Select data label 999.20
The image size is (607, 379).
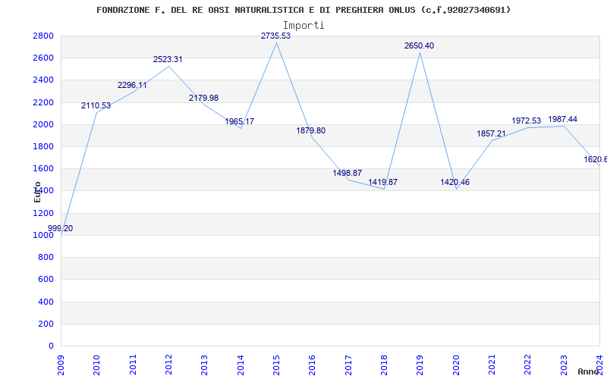[61, 229]
